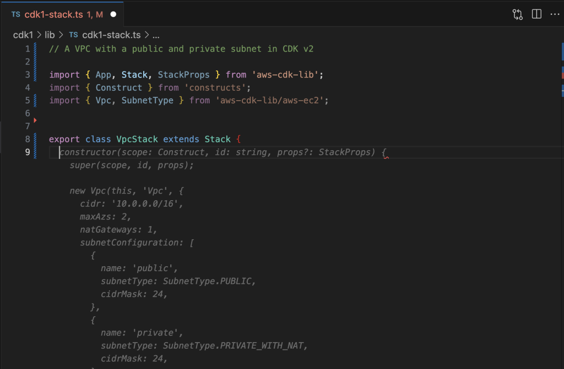Open the cdk1 breadcrumb folder
Image resolution: width=564 pixels, height=369 pixels.
click(x=23, y=35)
